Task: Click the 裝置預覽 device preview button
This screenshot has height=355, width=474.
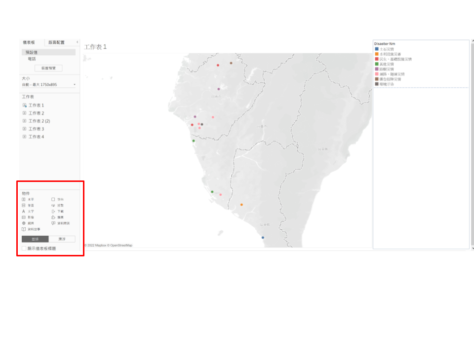Action: click(48, 68)
